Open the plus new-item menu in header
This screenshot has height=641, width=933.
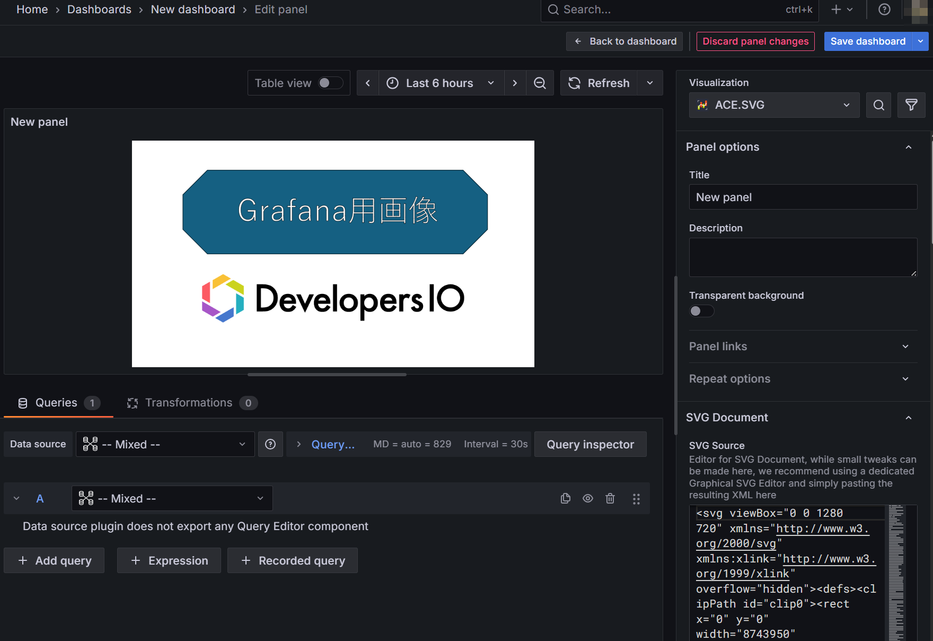click(842, 10)
